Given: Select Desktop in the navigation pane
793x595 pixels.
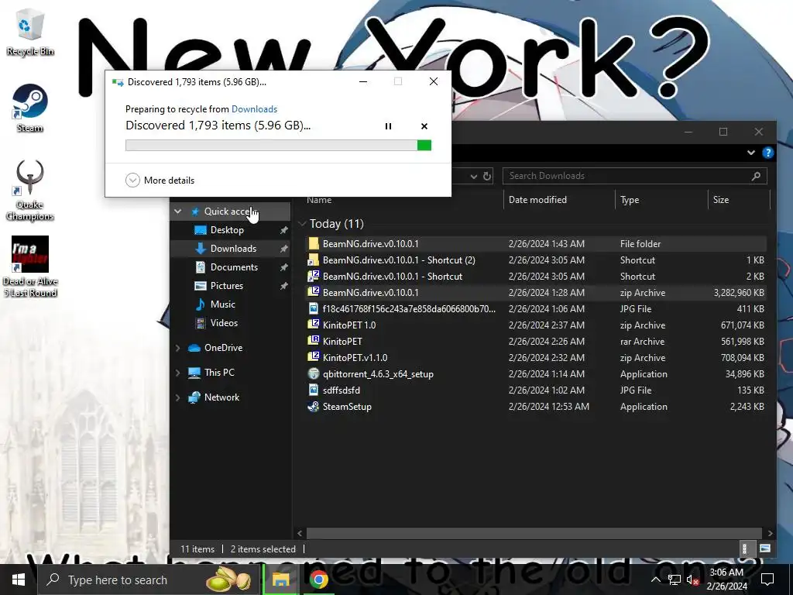Looking at the screenshot, I should click(x=227, y=230).
